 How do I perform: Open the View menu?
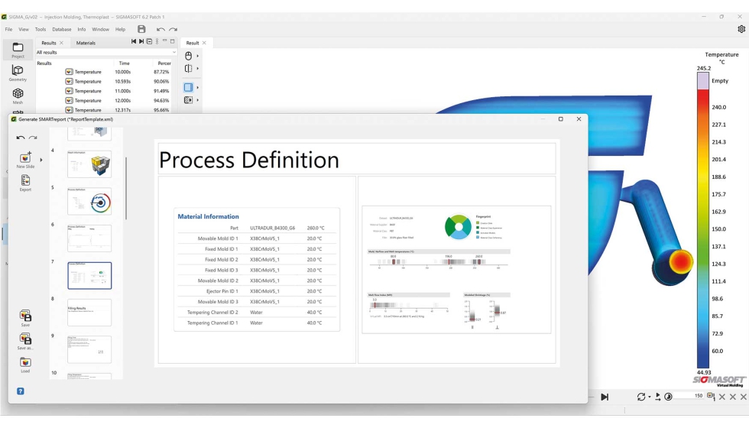coord(24,29)
